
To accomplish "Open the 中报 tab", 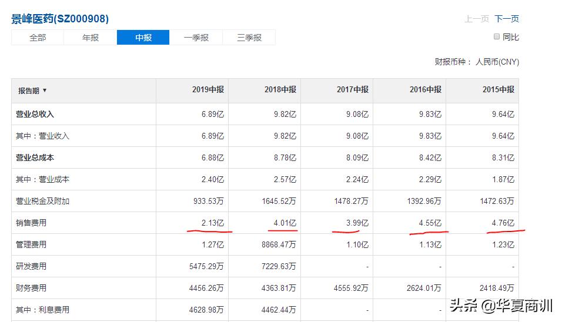I will click(143, 38).
